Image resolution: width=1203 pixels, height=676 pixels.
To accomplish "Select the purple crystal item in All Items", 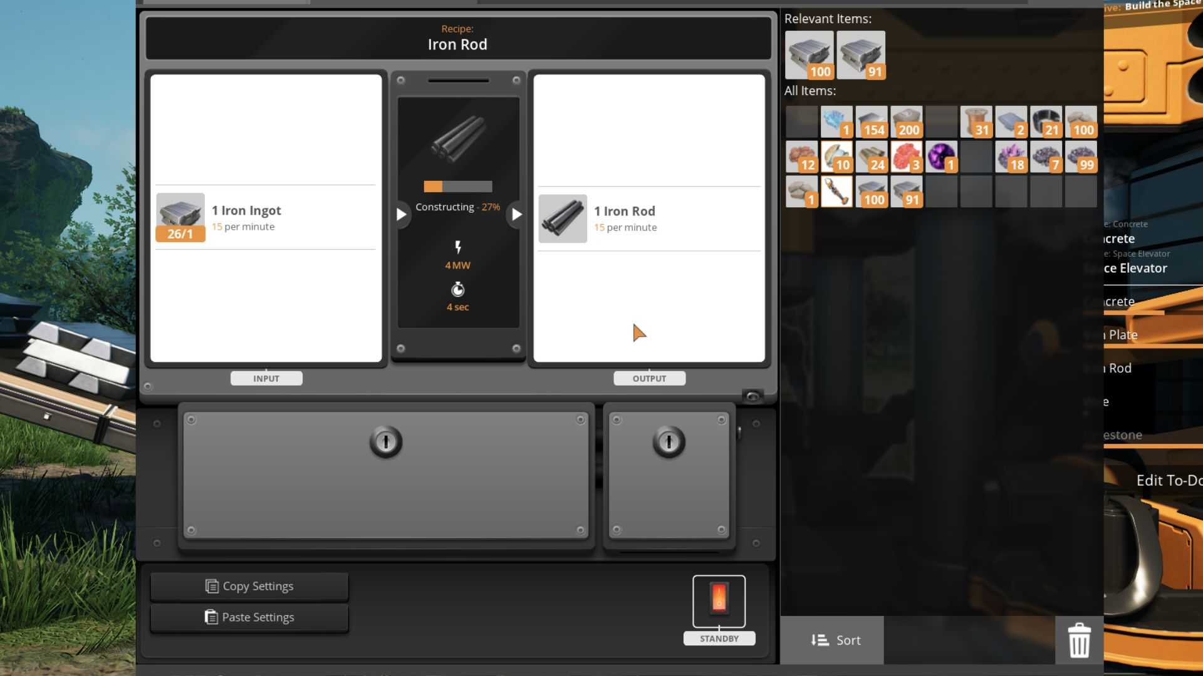I will pyautogui.click(x=941, y=156).
